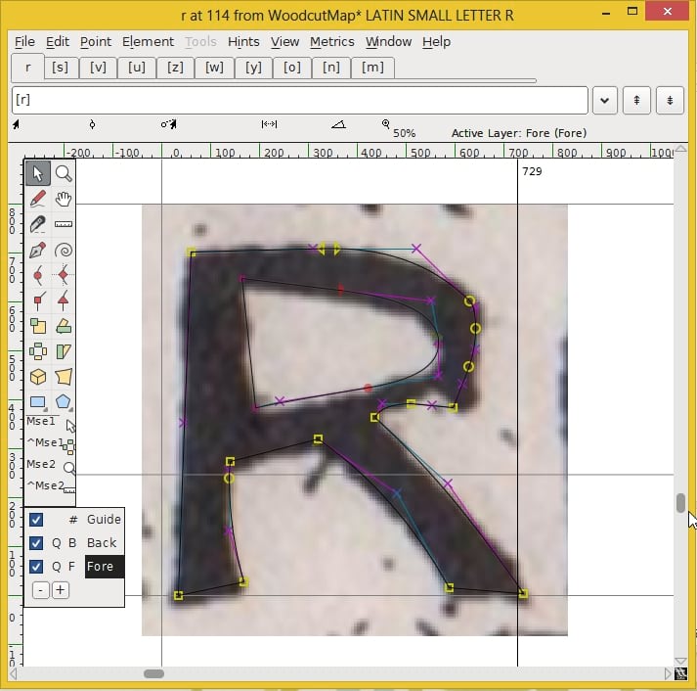Click the vertical scrollbar up arrow
This screenshot has width=697, height=691.
pos(680,149)
